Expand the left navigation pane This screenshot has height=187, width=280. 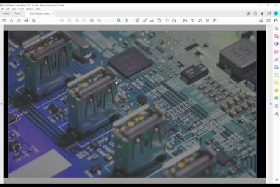coord(2,104)
